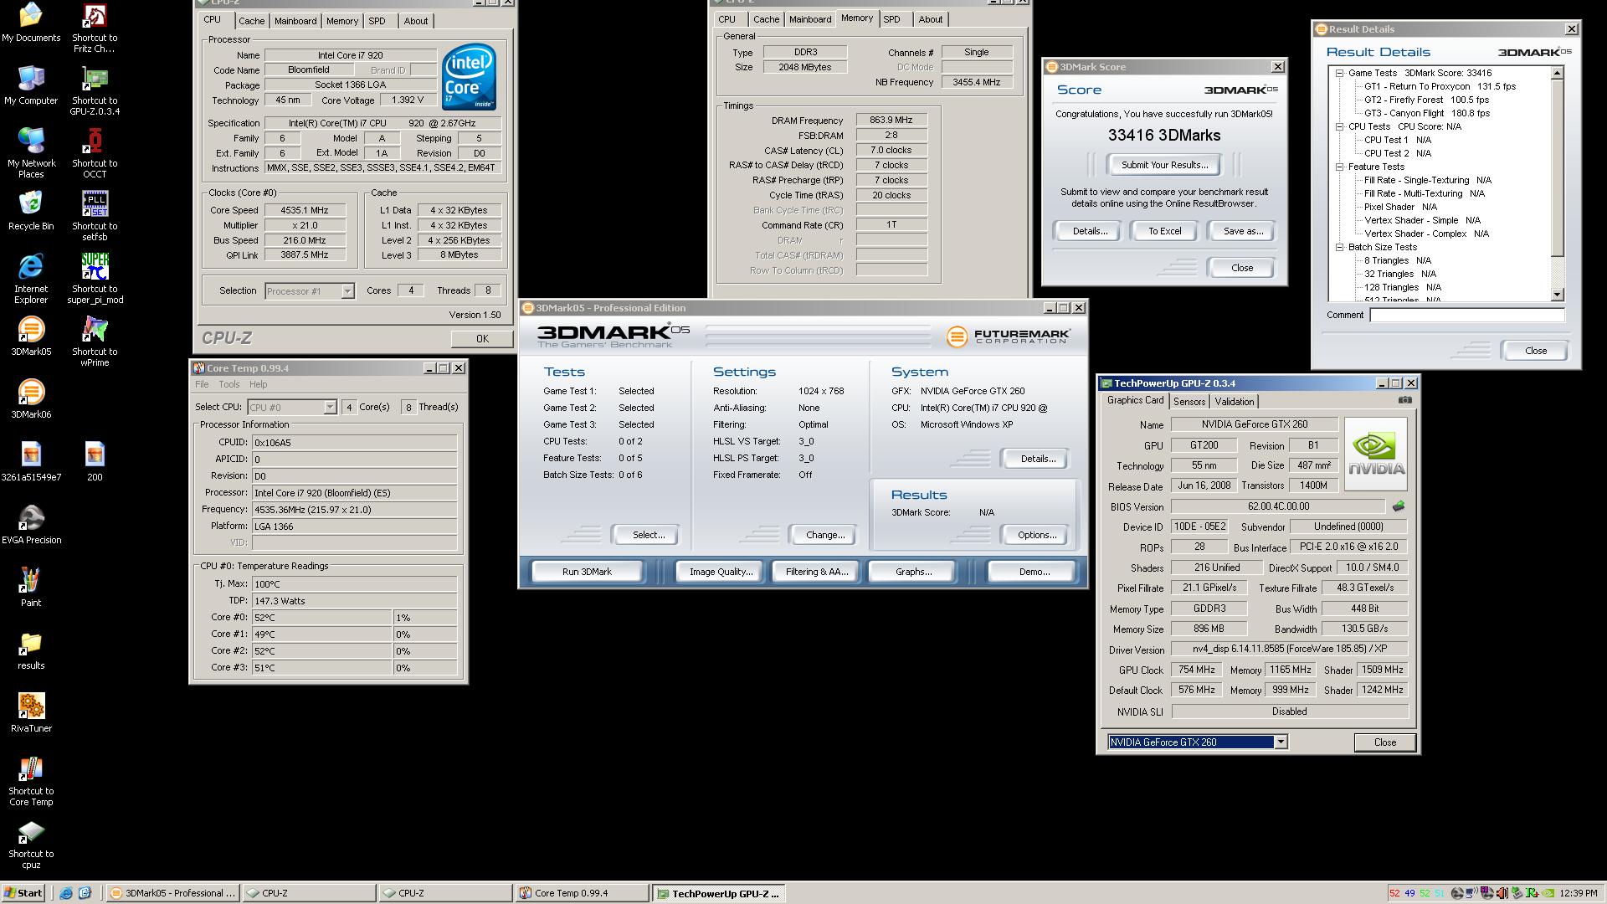Collapse Feature Tests tree node
1607x904 pixels.
point(1340,167)
